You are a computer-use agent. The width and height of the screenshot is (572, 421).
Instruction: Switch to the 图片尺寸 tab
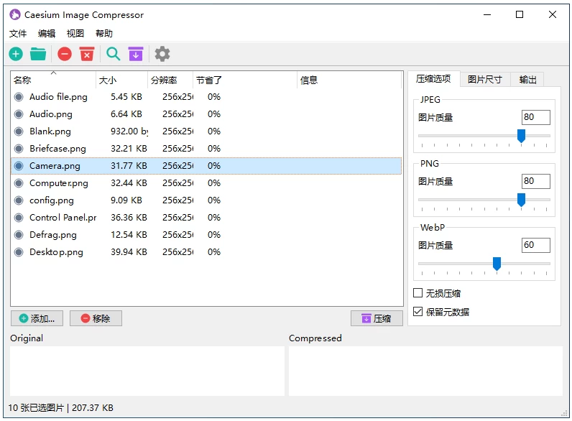(x=485, y=79)
